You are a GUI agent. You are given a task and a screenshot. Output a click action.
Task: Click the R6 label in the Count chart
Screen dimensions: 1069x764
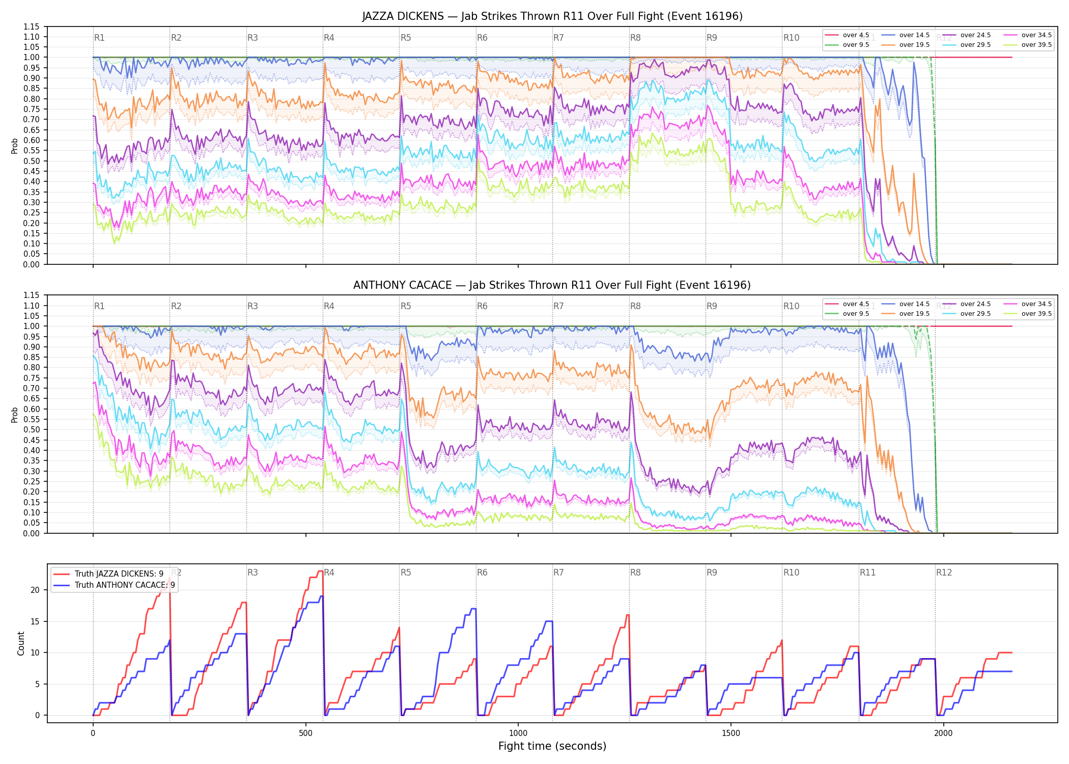[x=482, y=572]
